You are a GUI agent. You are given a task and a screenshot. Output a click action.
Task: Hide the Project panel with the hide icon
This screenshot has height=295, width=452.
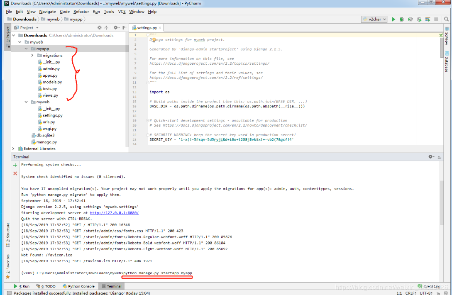124,28
